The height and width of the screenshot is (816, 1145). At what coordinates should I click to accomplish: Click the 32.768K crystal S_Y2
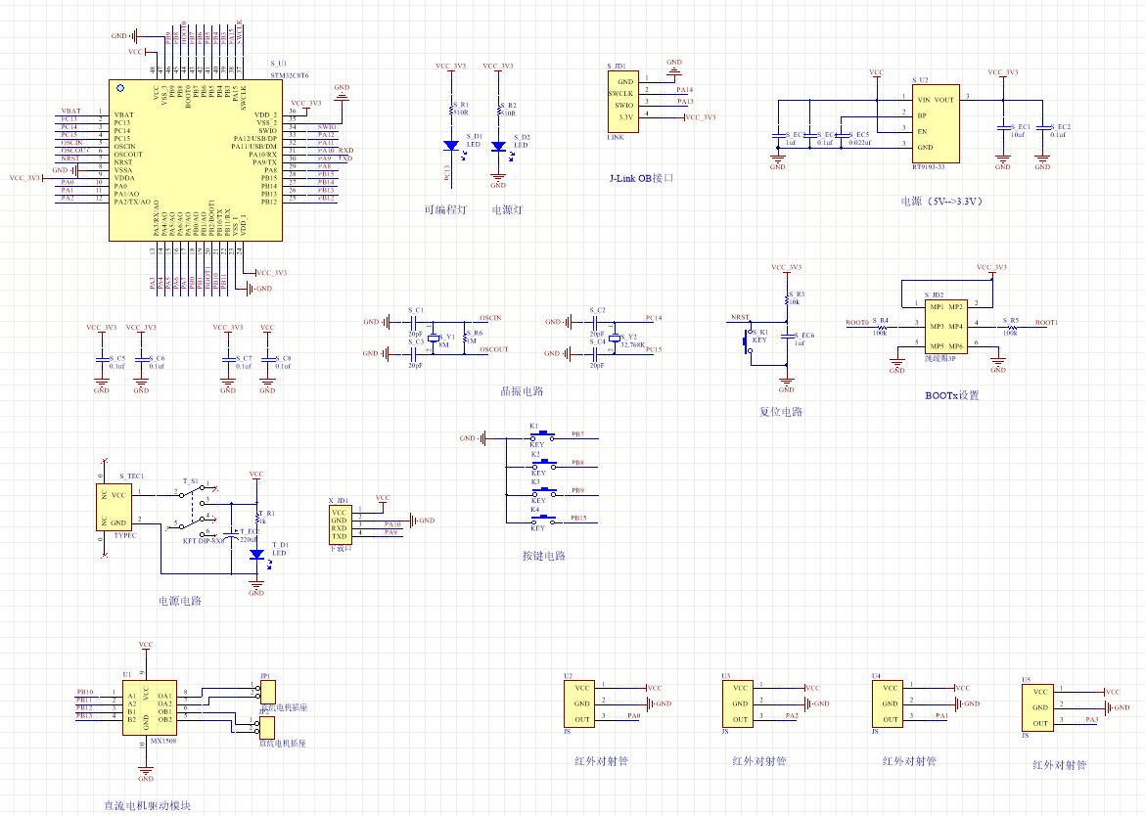pos(614,336)
